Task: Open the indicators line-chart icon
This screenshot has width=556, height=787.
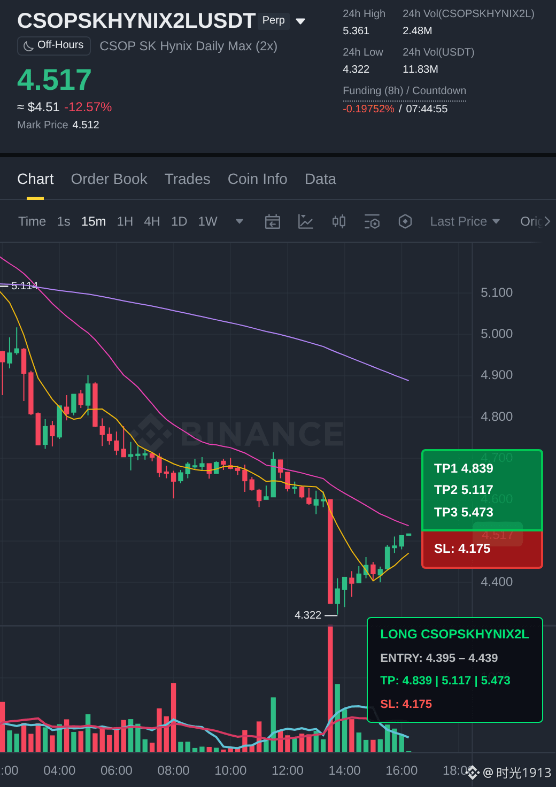Action: tap(305, 221)
